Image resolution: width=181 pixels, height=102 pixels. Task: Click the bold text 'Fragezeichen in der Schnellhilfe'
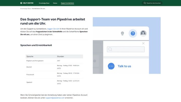pos(49,31)
